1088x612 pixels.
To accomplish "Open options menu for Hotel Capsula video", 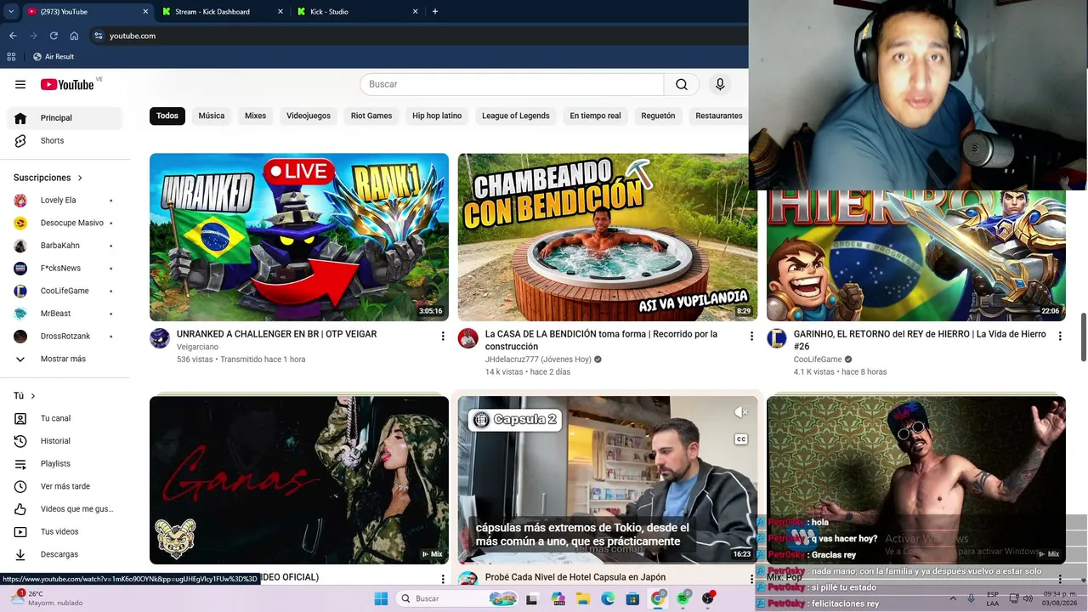I will tap(751, 579).
